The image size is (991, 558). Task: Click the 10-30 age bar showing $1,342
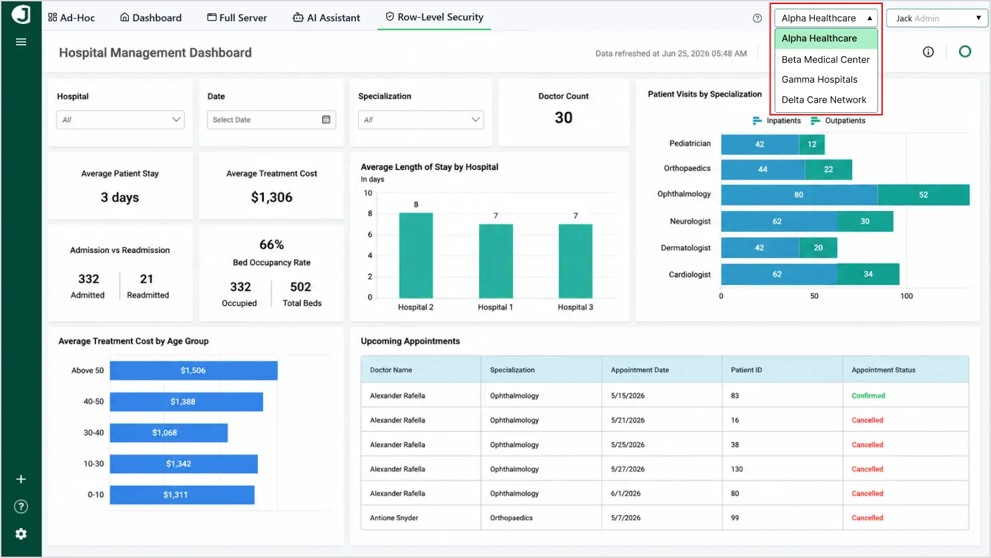184,464
